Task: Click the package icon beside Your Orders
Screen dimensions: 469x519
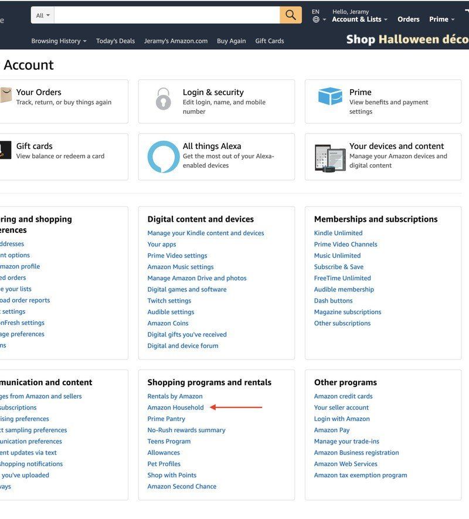Action: coord(8,94)
